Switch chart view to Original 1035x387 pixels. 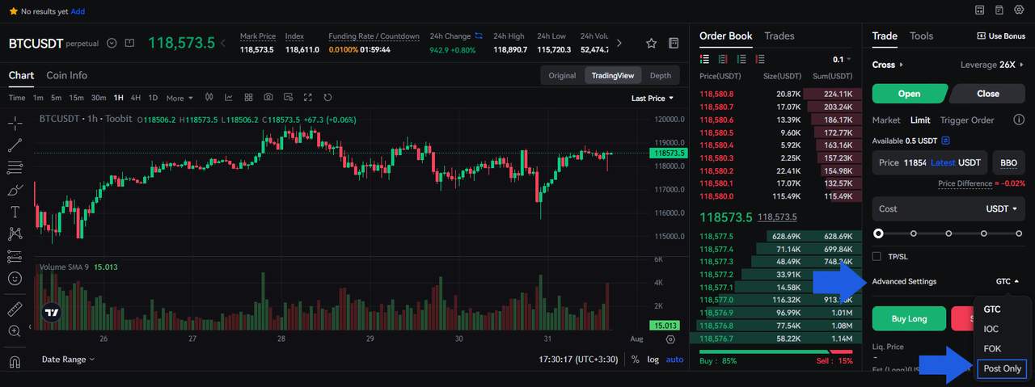[562, 75]
